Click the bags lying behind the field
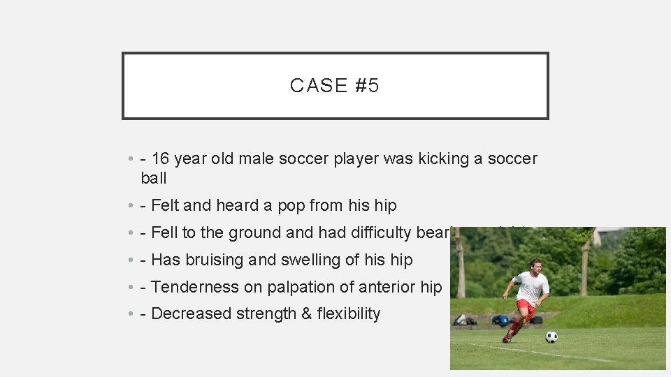 (498, 320)
